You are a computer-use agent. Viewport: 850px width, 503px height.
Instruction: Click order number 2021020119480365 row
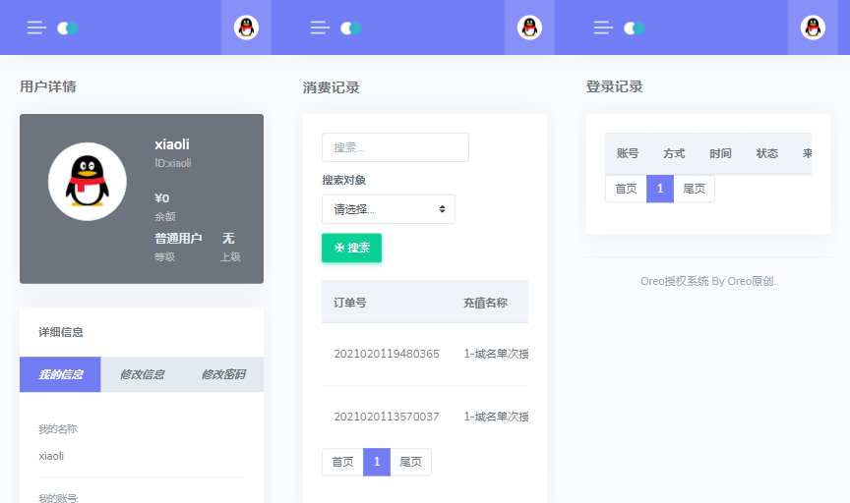(x=387, y=354)
